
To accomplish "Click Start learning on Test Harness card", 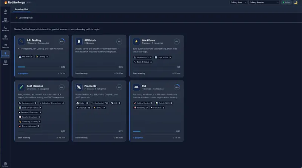I will click(x=24, y=138).
